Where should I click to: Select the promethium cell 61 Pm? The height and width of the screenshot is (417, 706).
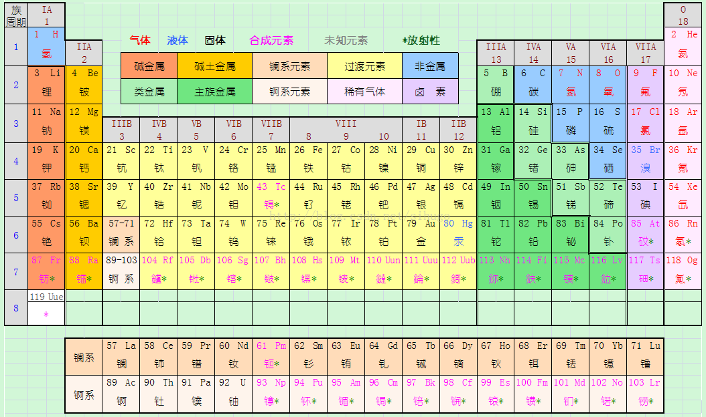(271, 357)
